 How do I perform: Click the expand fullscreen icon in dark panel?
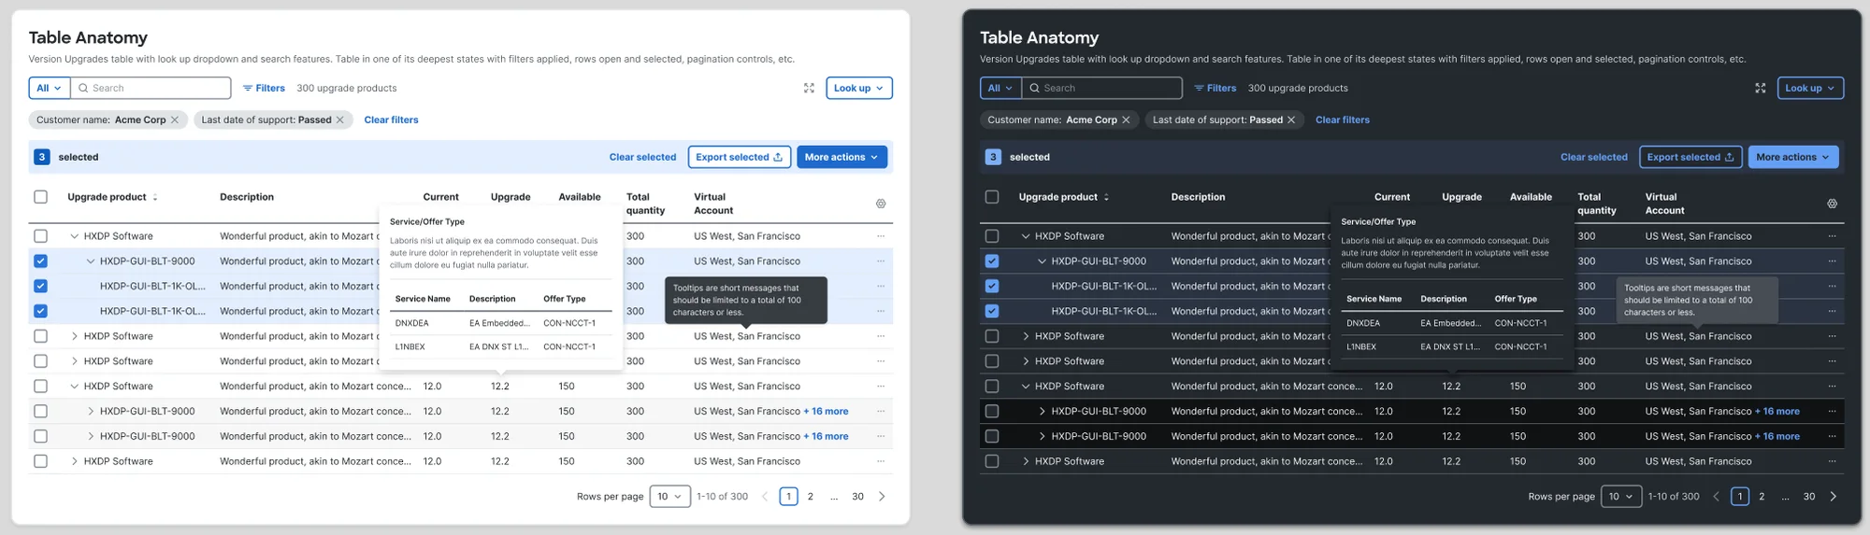pyautogui.click(x=1761, y=88)
